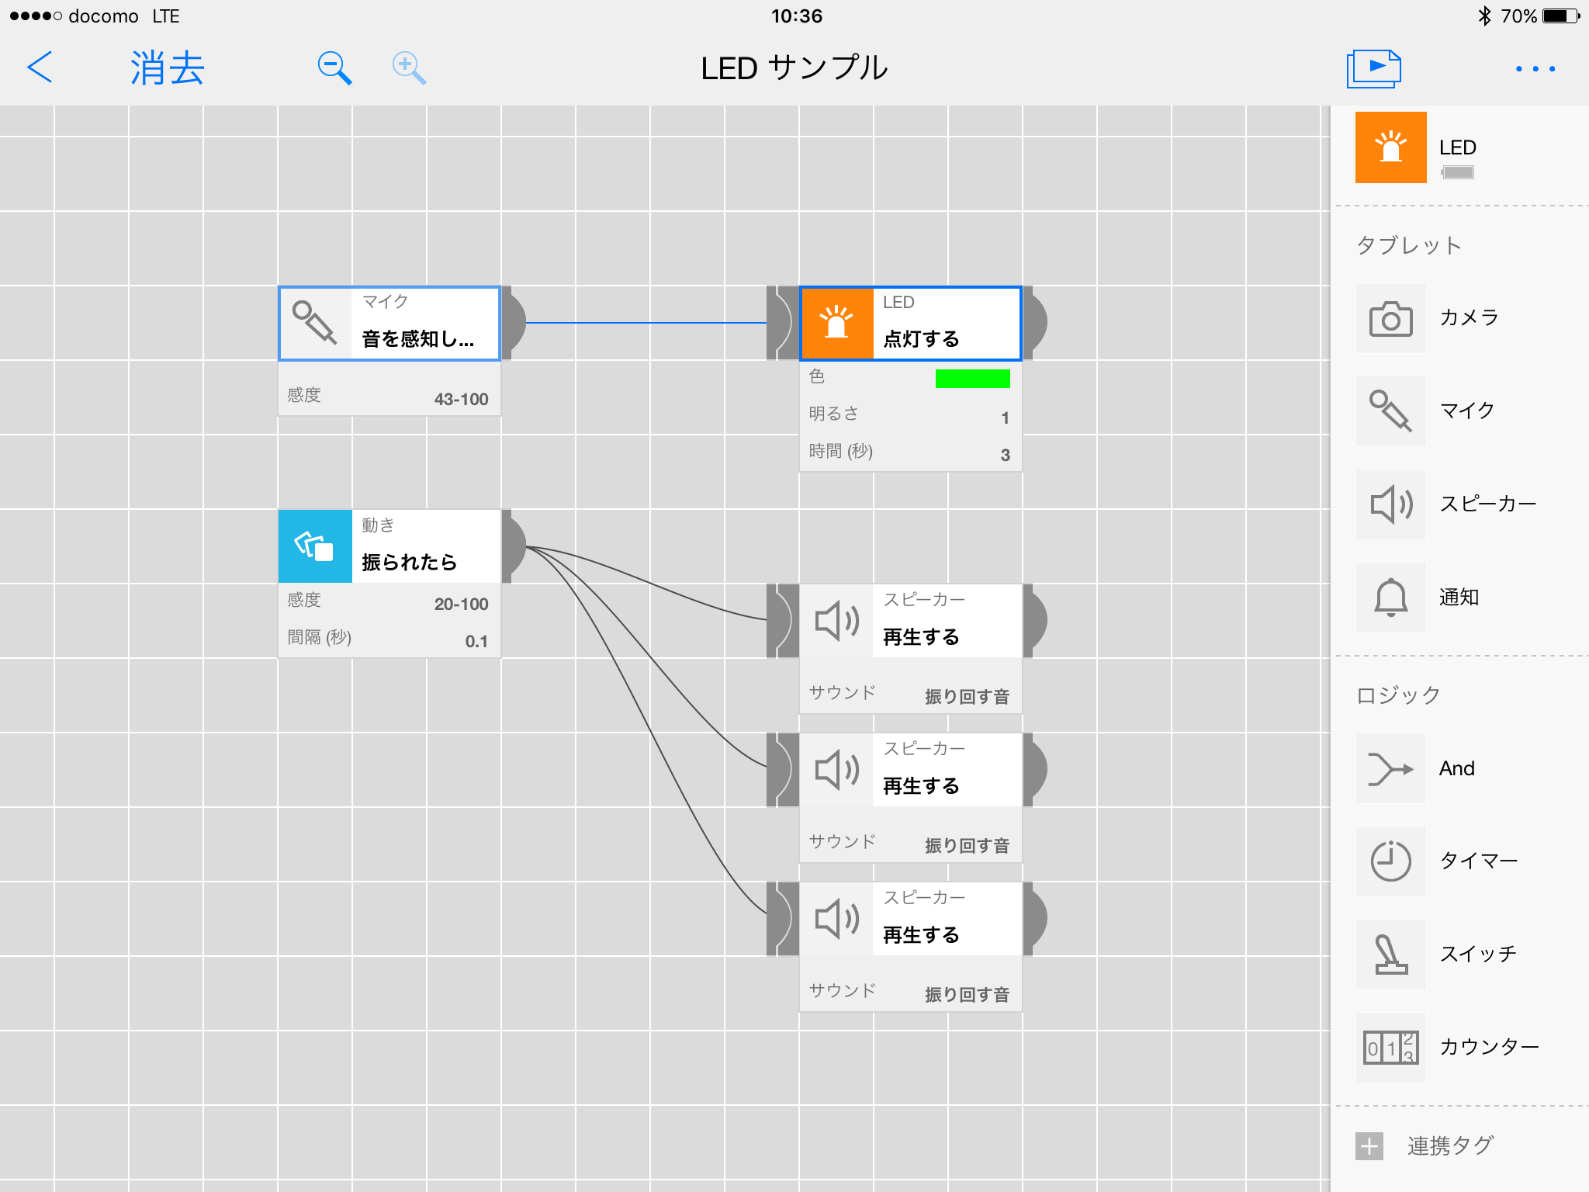This screenshot has width=1589, height=1192.
Task: Choose the And logic icon
Action: [1390, 768]
